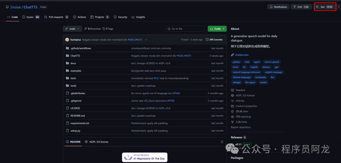View the 1 Tags link
The width and height of the screenshot is (341, 163).
[108, 29]
